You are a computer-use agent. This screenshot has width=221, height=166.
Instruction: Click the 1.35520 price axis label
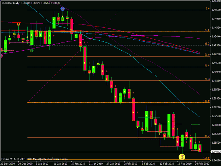(x=216, y=143)
